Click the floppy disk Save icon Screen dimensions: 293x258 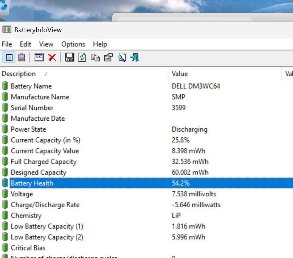[x=69, y=58]
